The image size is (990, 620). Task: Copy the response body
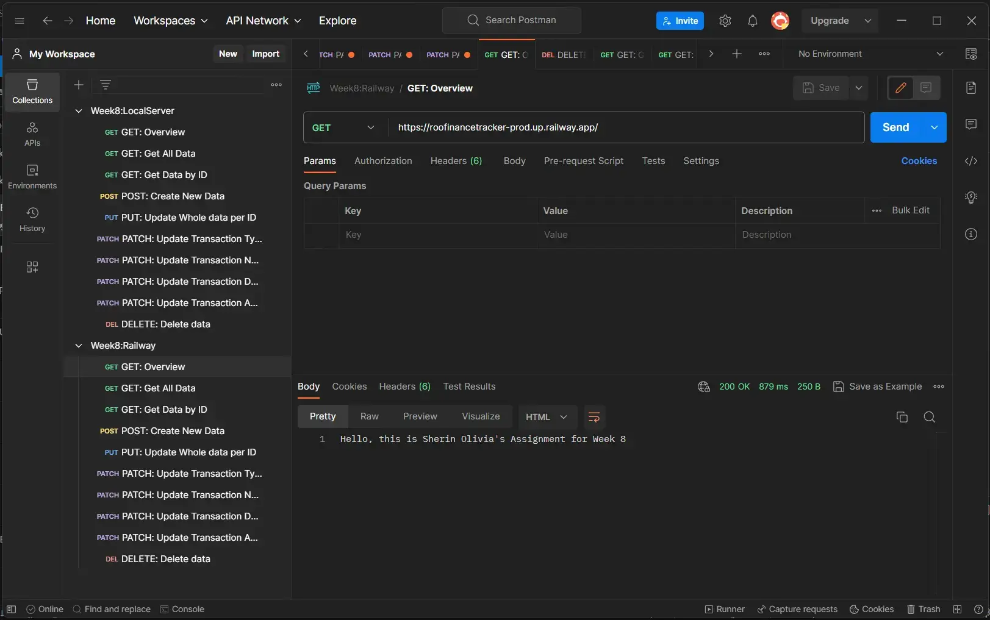(902, 417)
